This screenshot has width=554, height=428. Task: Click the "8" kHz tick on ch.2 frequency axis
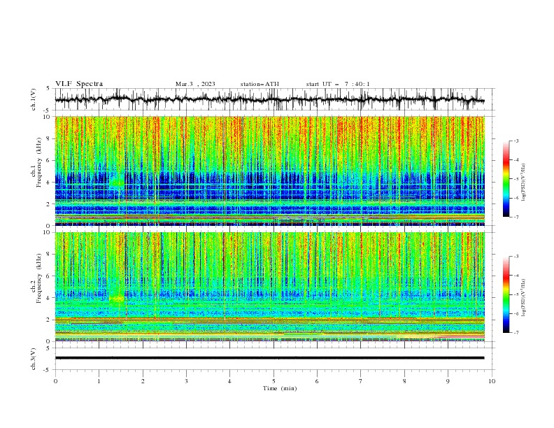50,255
